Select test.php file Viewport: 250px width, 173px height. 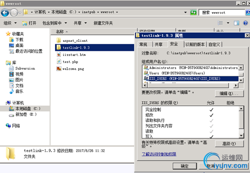67,62
